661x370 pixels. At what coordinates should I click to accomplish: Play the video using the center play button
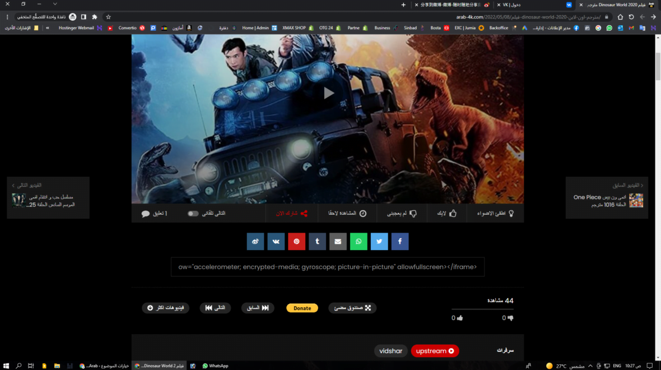328,93
